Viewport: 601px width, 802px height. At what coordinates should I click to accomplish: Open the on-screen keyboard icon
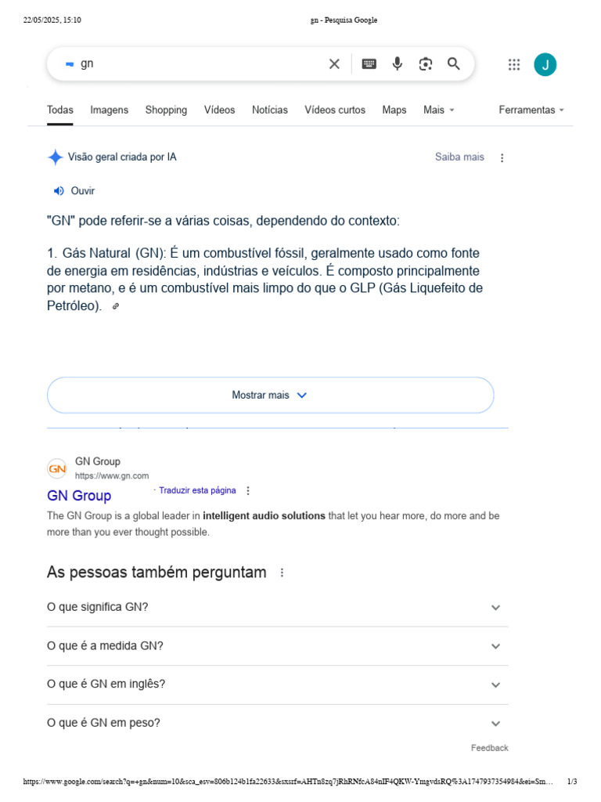[369, 64]
